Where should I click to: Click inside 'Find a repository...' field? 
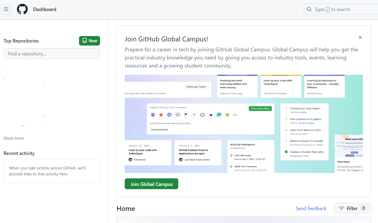click(x=52, y=54)
